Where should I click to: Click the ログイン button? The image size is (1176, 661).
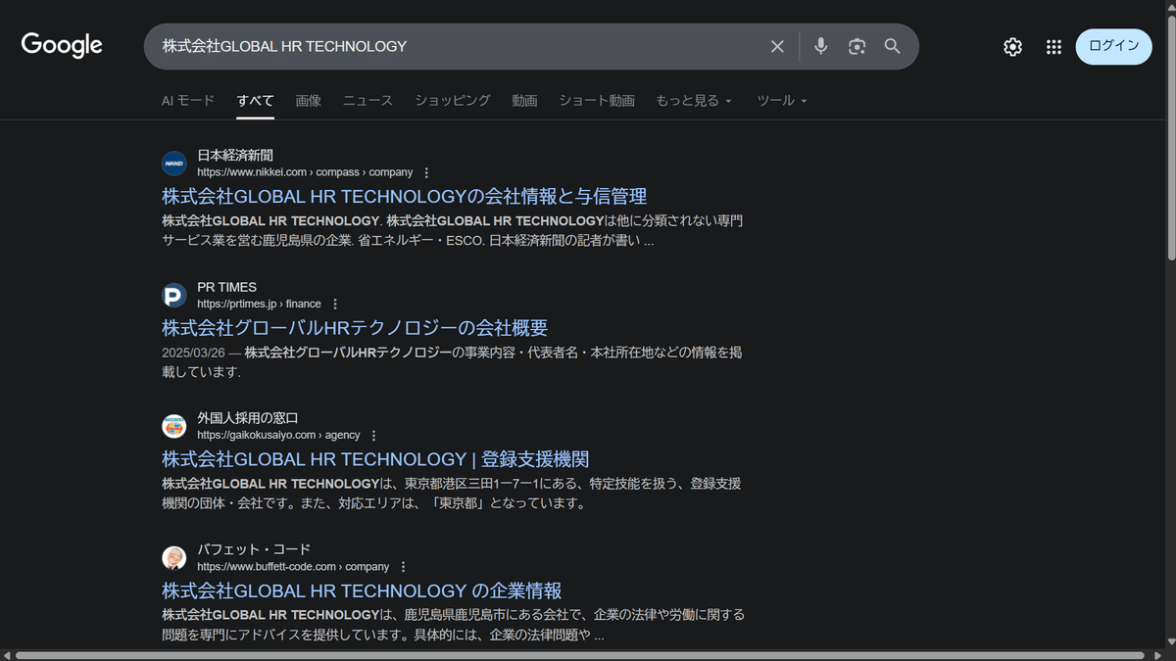coord(1114,46)
